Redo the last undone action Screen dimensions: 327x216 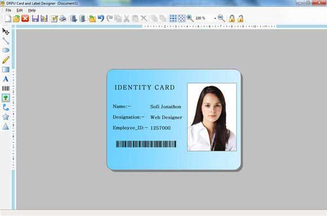tap(109, 19)
